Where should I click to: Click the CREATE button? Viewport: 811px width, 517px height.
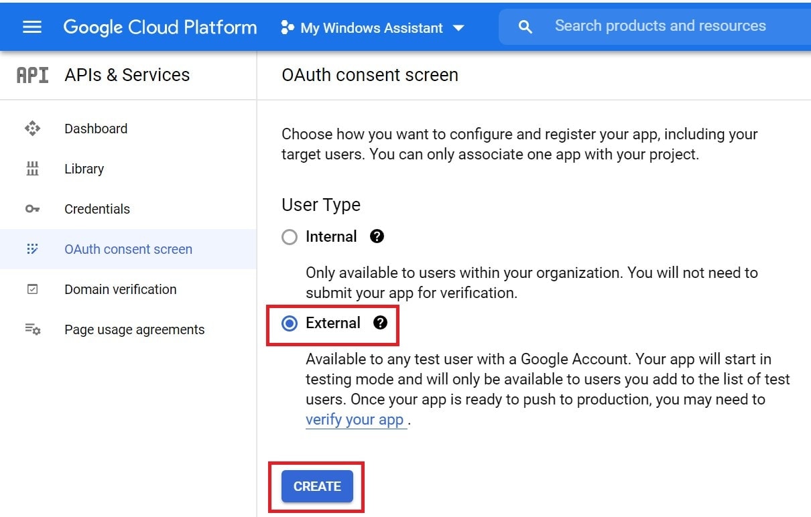[317, 486]
